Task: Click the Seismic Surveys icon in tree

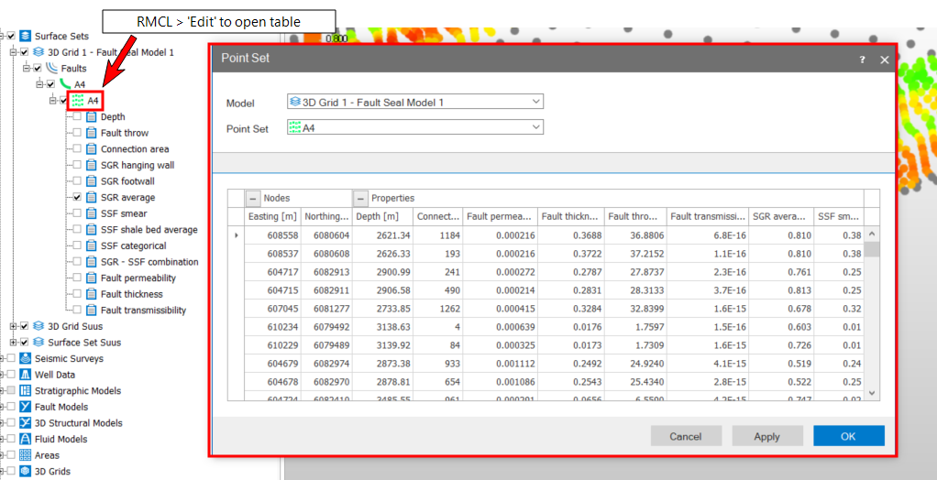Action: (x=26, y=358)
